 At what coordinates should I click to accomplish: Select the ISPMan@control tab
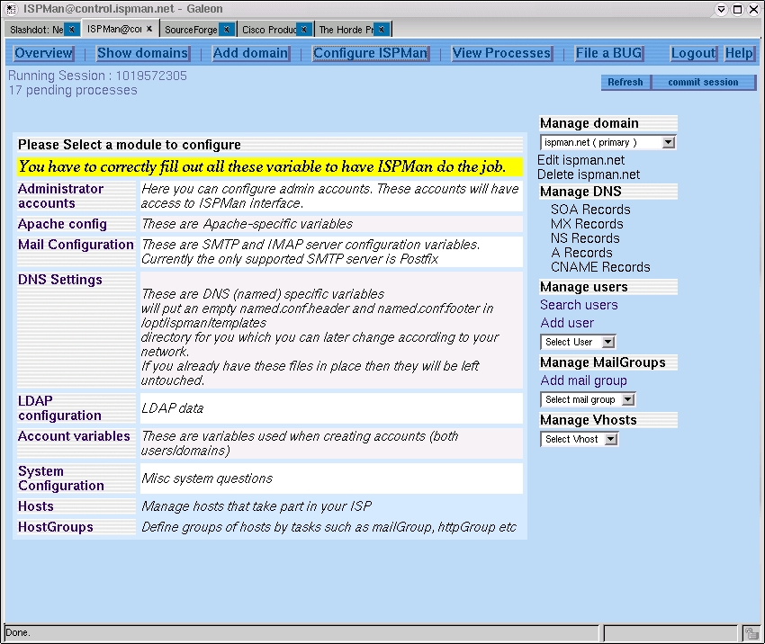(x=114, y=30)
